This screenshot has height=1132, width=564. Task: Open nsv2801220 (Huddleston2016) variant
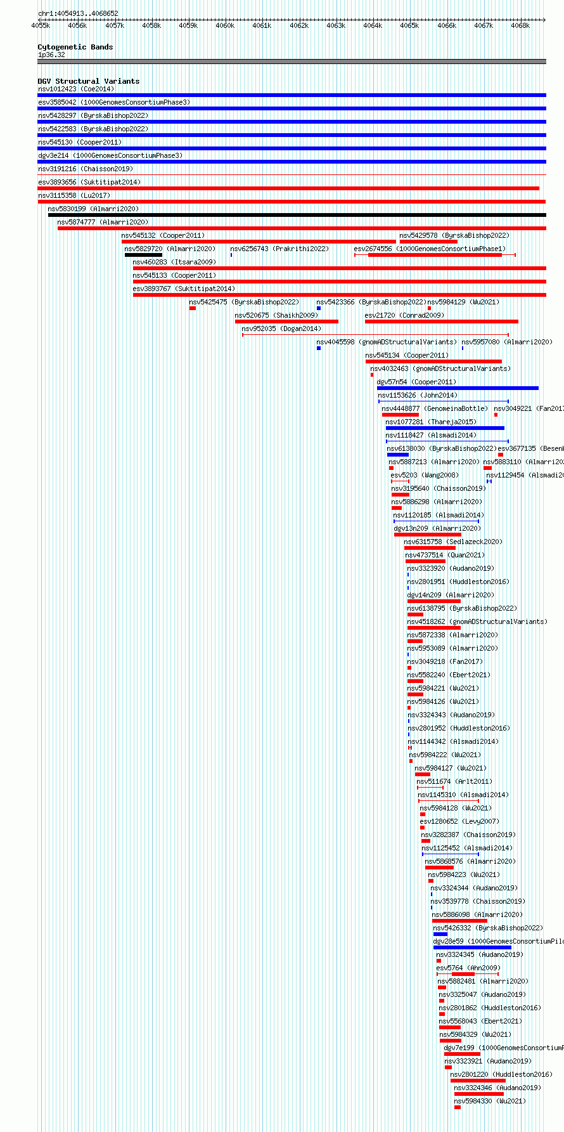tap(501, 1074)
